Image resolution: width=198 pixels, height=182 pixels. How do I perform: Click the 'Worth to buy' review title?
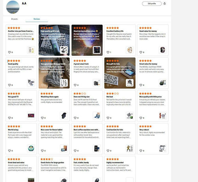[x=13, y=130]
